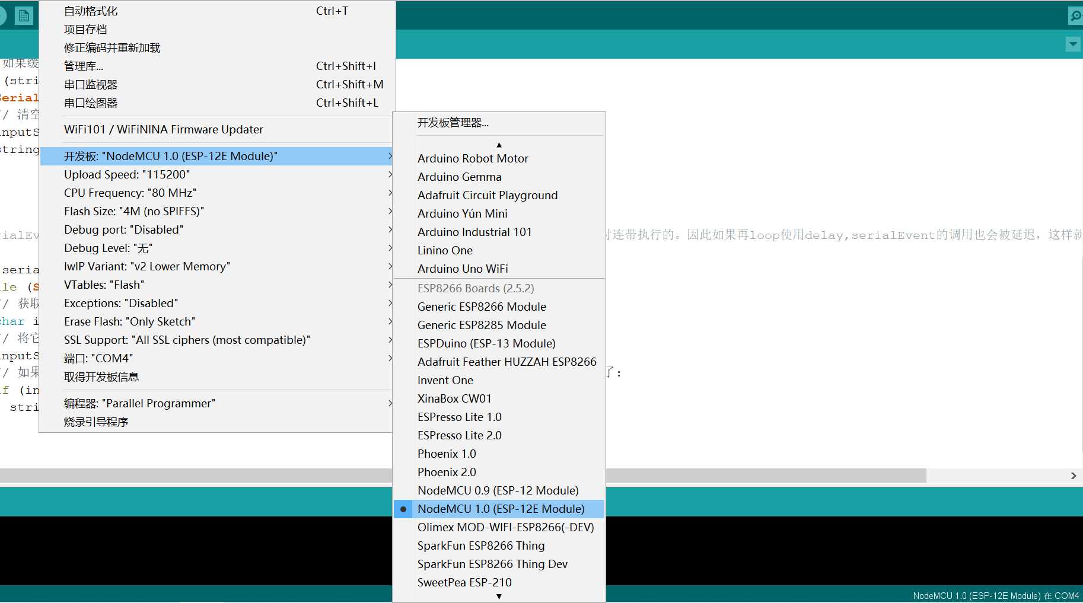The width and height of the screenshot is (1083, 603).
Task: Select ESPresso Lite 1.0 board
Action: tap(499, 417)
